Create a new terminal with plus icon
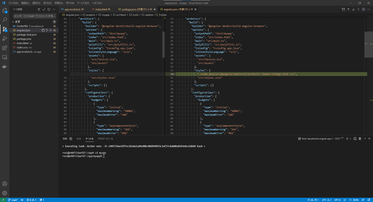373x202 pixels. (x=347, y=139)
